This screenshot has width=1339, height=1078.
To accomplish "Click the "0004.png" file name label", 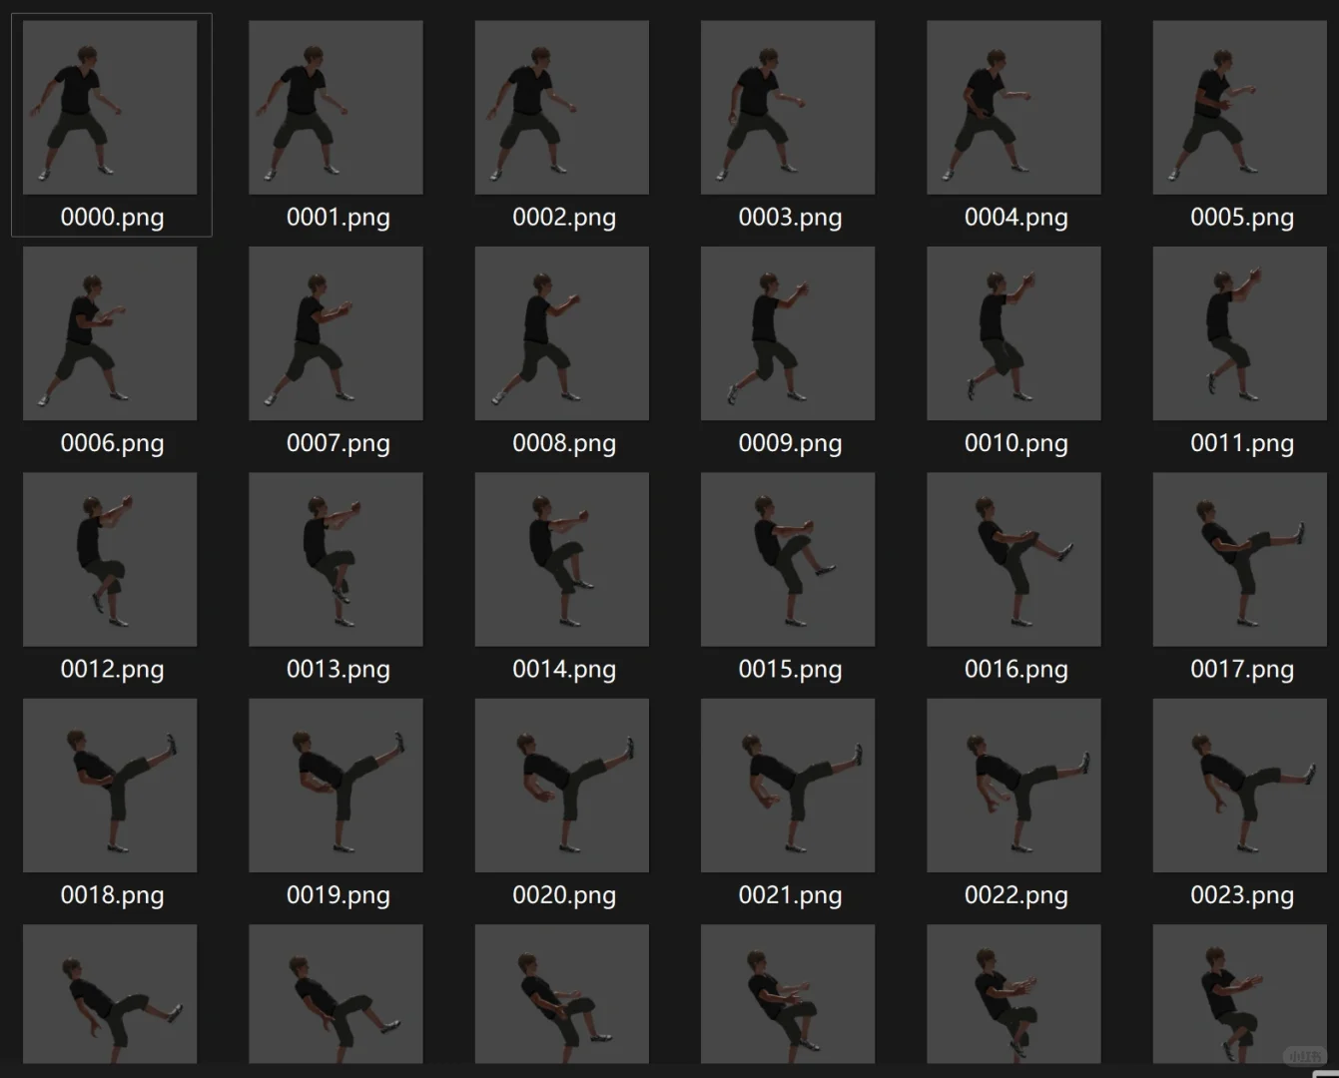I will (x=1016, y=218).
